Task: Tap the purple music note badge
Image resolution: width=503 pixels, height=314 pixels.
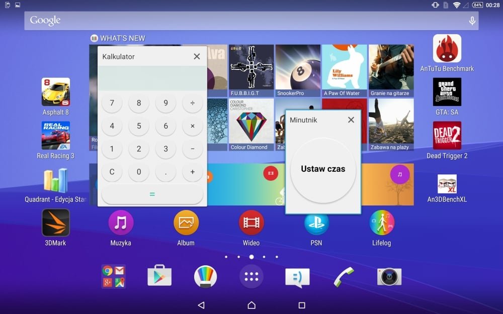Action: (400, 174)
